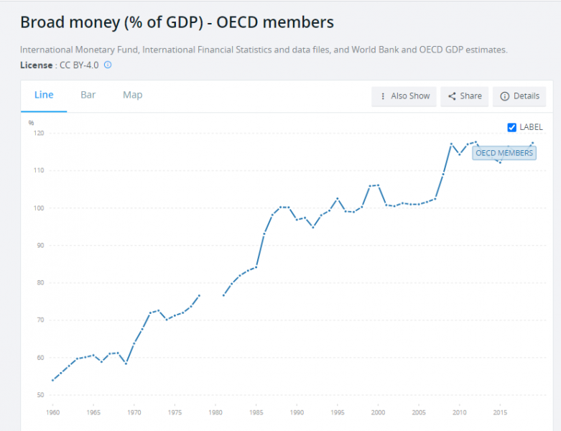
Task: Select the 2015 low data point
Action: pos(500,162)
